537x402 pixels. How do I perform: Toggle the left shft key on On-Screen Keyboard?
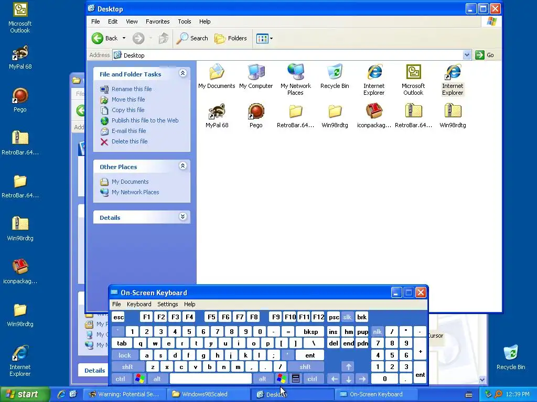[127, 367]
